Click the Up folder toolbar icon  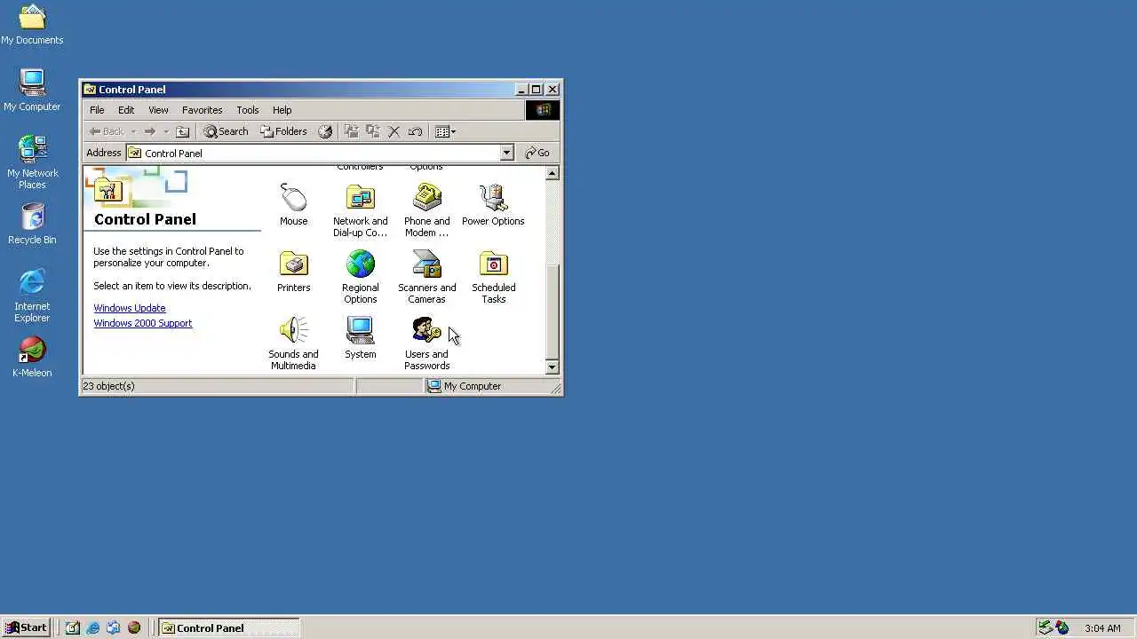182,131
